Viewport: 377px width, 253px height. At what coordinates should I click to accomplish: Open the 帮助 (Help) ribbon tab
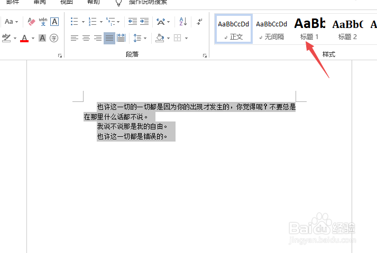click(93, 2)
